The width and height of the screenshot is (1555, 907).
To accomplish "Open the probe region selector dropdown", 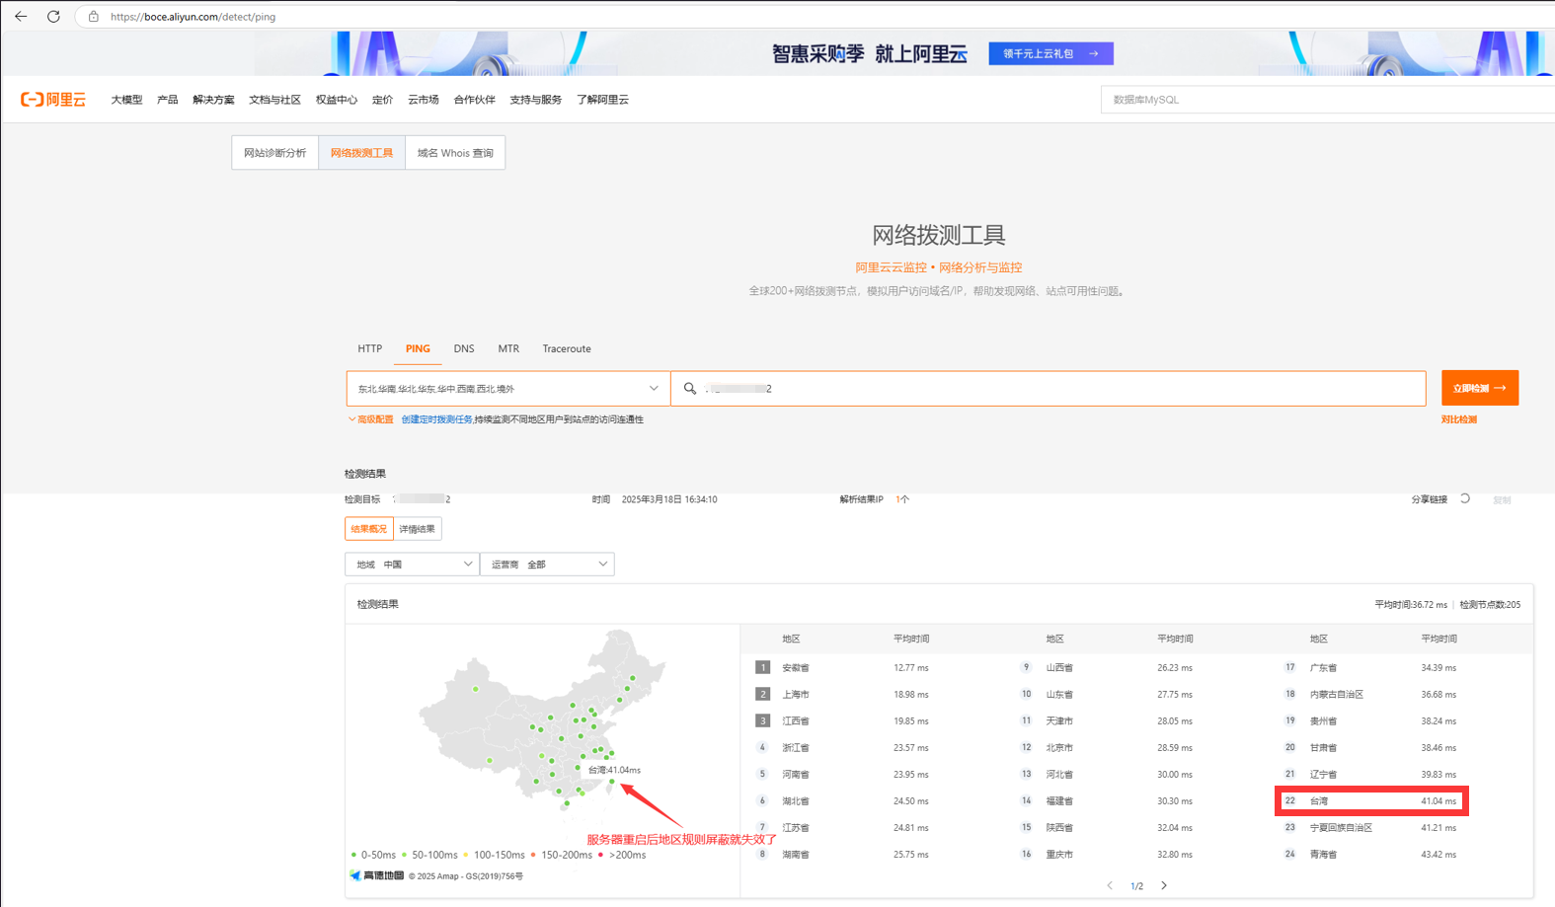I will pos(508,389).
